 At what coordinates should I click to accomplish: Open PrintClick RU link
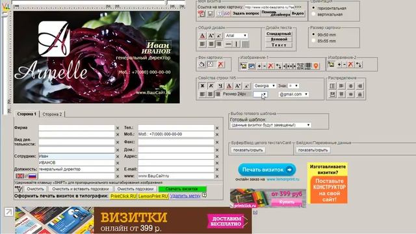point(123,196)
